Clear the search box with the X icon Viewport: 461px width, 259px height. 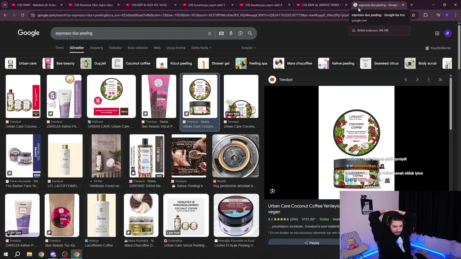pyautogui.click(x=210, y=33)
